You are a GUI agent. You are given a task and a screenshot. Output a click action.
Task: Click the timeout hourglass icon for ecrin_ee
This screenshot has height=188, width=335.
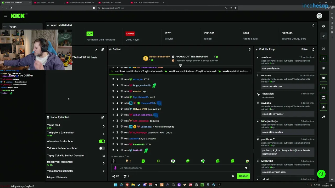pos(118,79)
